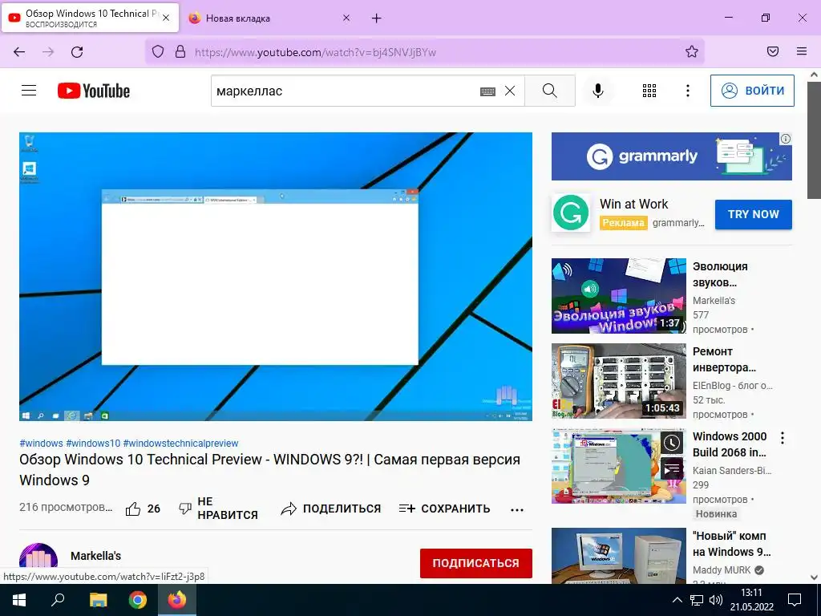Open the system volume control
The width and height of the screenshot is (821, 616).
(716, 600)
